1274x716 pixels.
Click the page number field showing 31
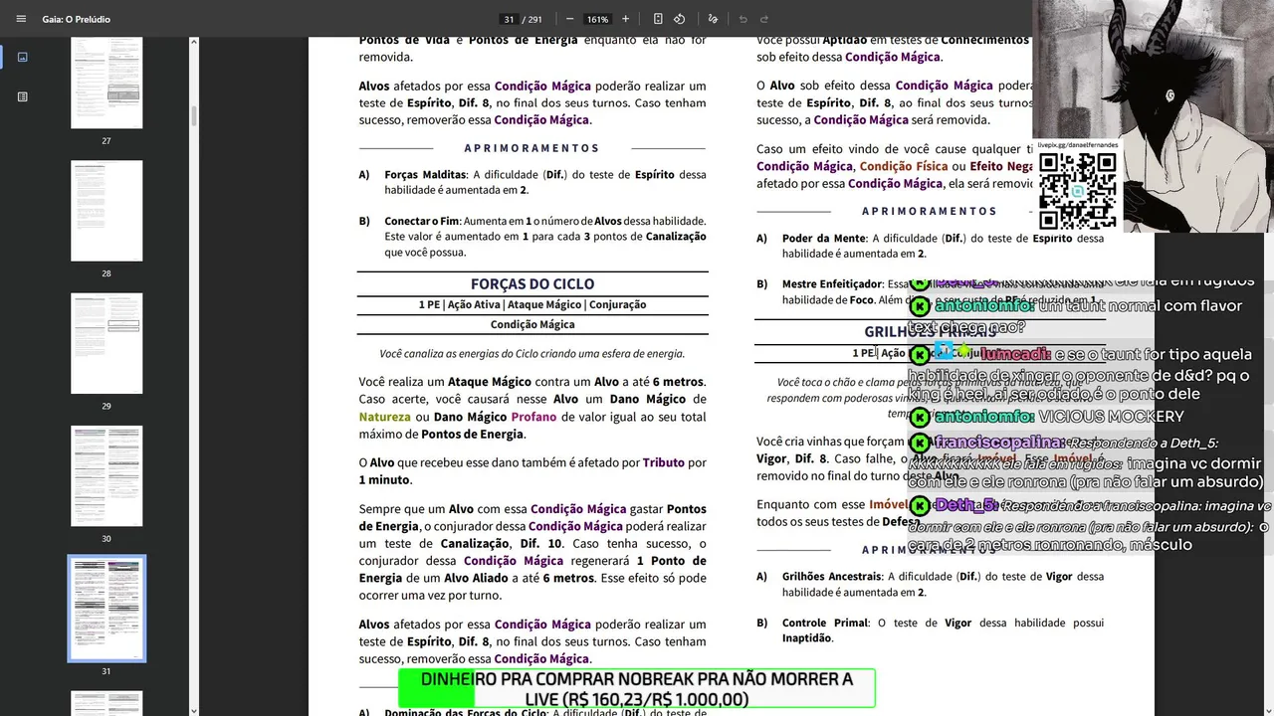click(x=509, y=19)
